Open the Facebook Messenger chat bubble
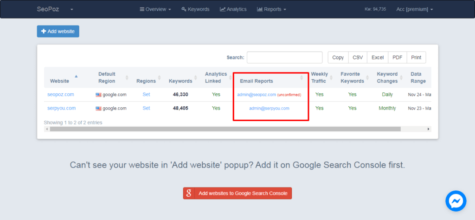 point(456,201)
